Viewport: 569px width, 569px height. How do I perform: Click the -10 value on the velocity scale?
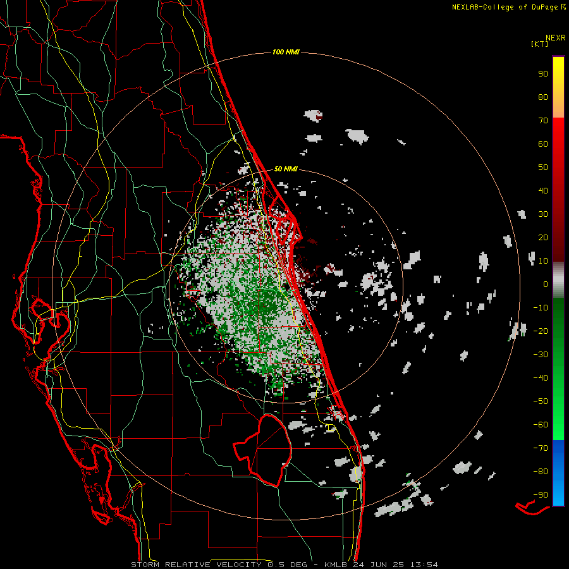pos(541,308)
